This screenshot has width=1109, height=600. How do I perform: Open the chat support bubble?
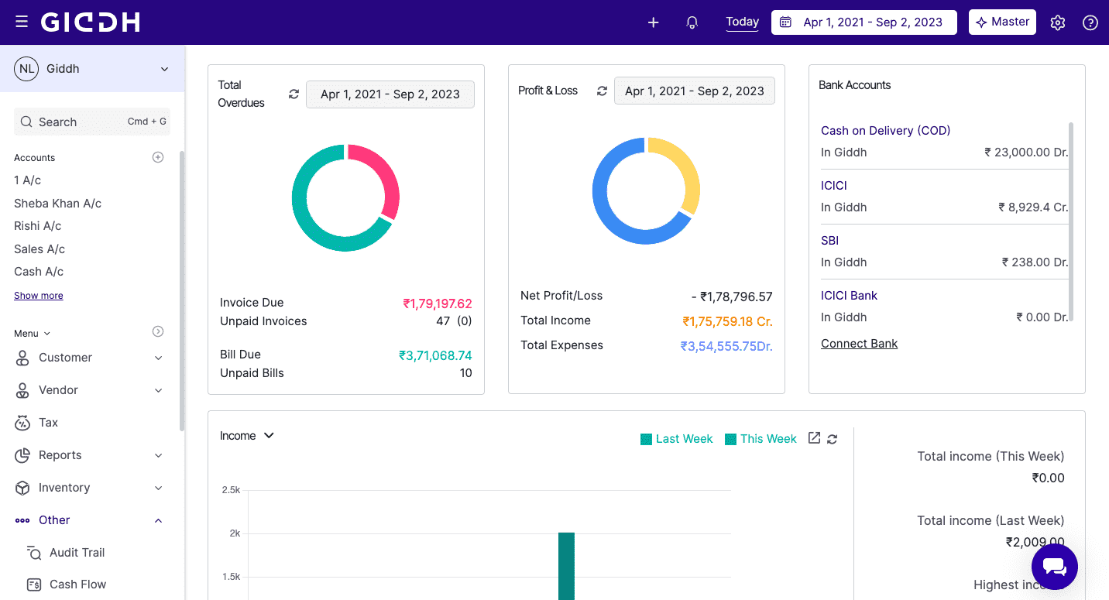click(1054, 567)
